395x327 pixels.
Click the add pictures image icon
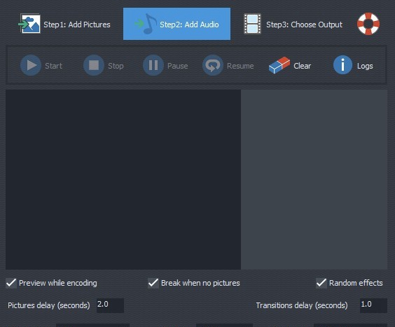pyautogui.click(x=29, y=24)
